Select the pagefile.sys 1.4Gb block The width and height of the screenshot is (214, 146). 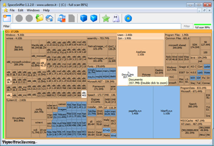135,112
